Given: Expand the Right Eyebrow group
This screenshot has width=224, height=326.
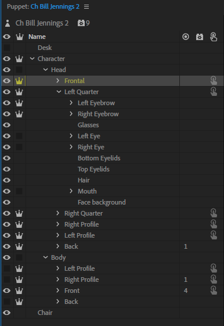Looking at the screenshot, I should [x=71, y=114].
